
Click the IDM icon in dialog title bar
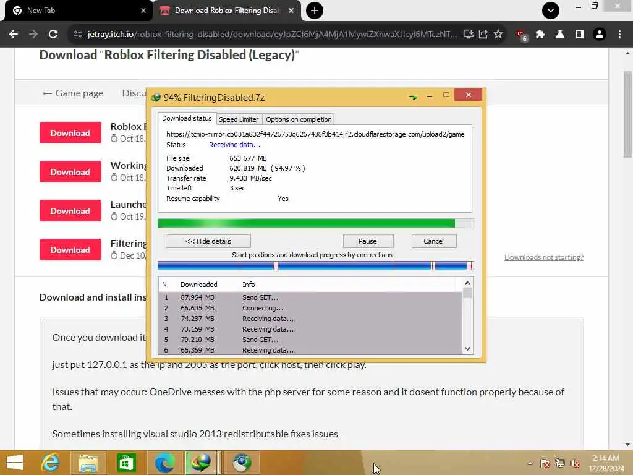pyautogui.click(x=156, y=97)
